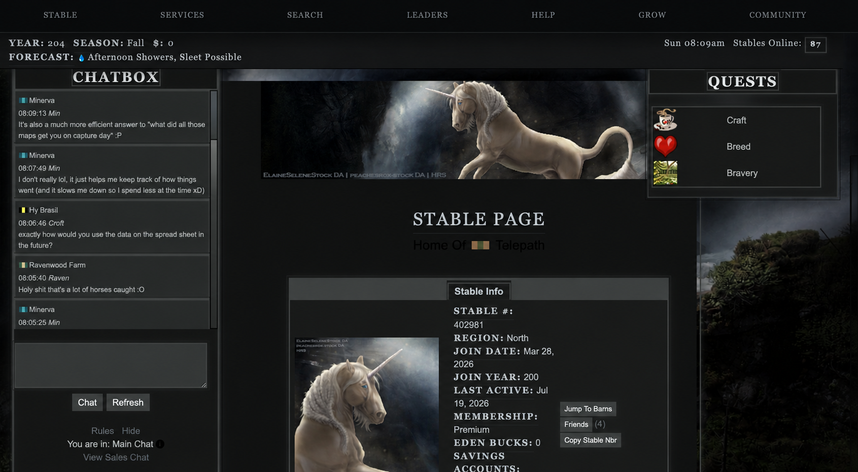Click the weather raindrop forecast icon
Screen dimensions: 858x472
point(81,58)
